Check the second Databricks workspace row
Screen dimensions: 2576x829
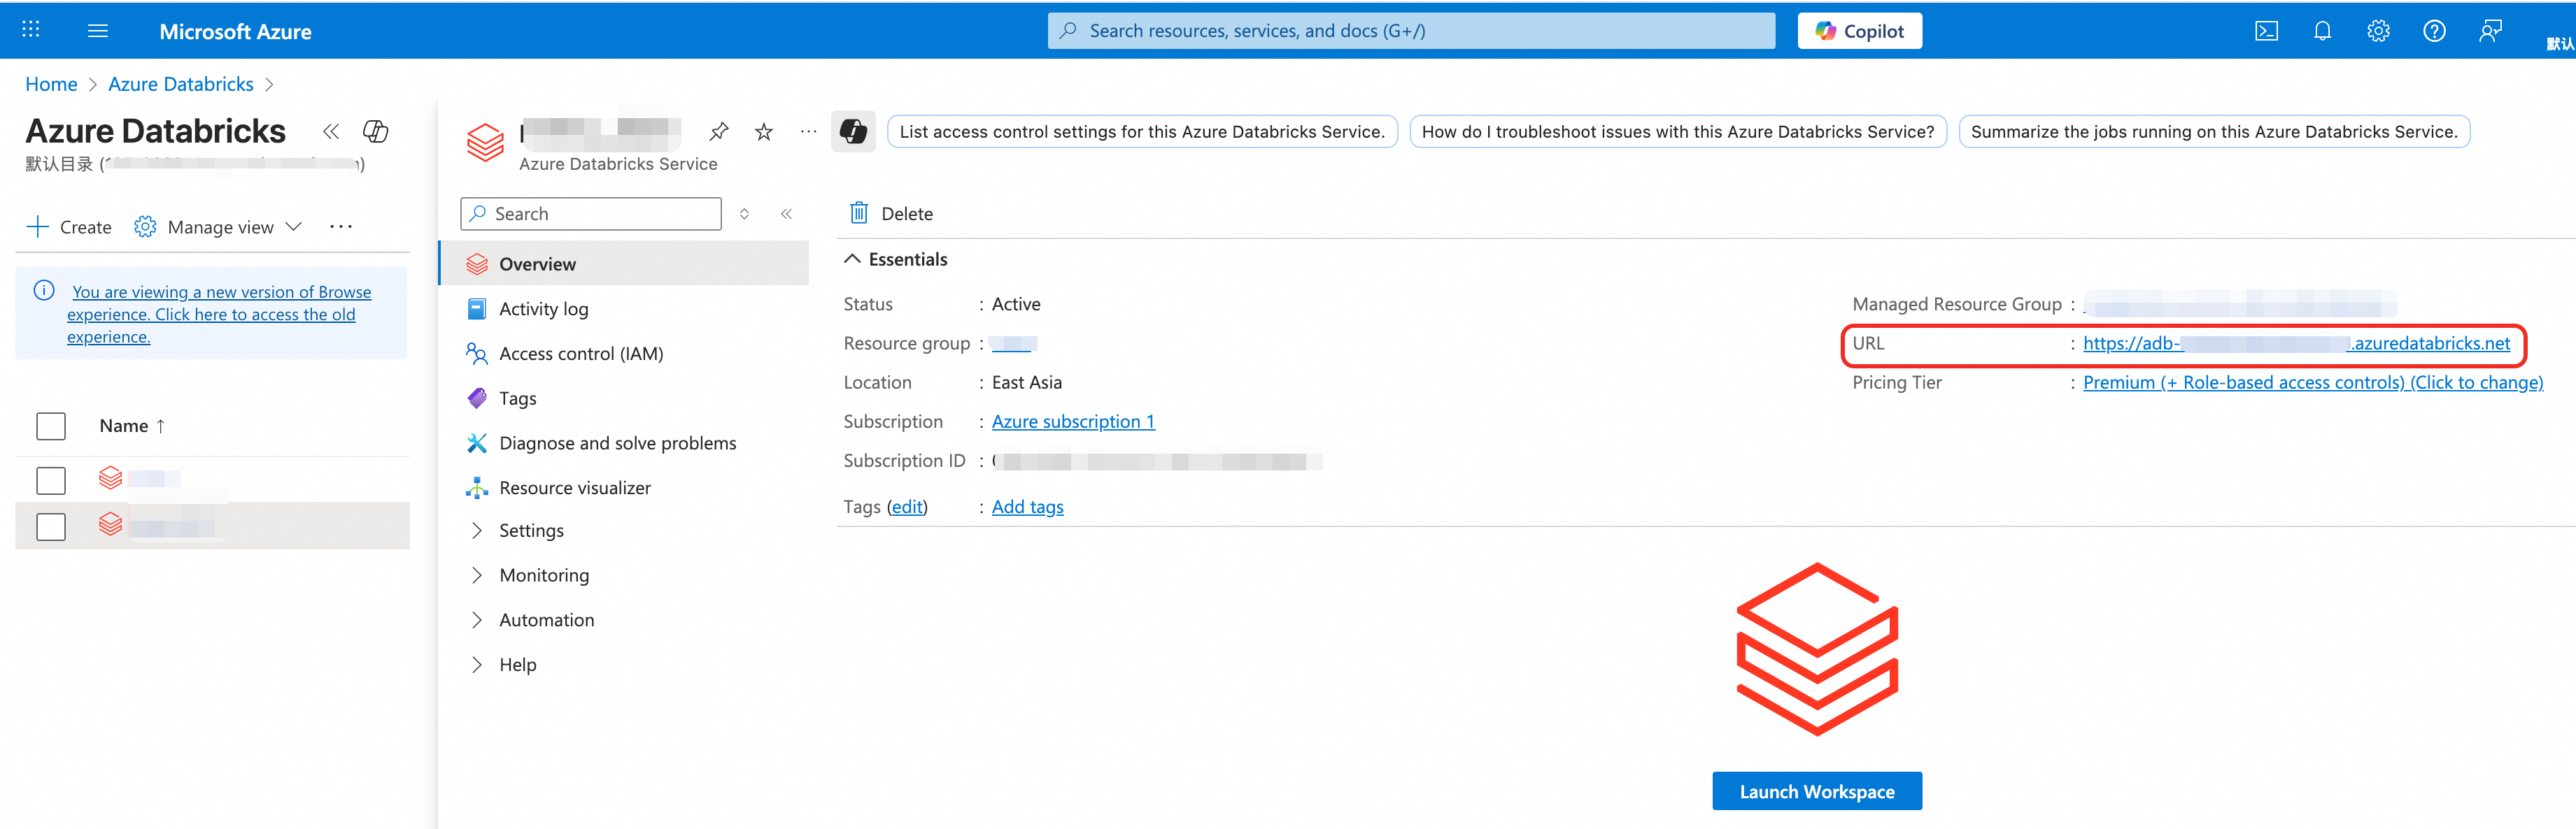coord(51,526)
